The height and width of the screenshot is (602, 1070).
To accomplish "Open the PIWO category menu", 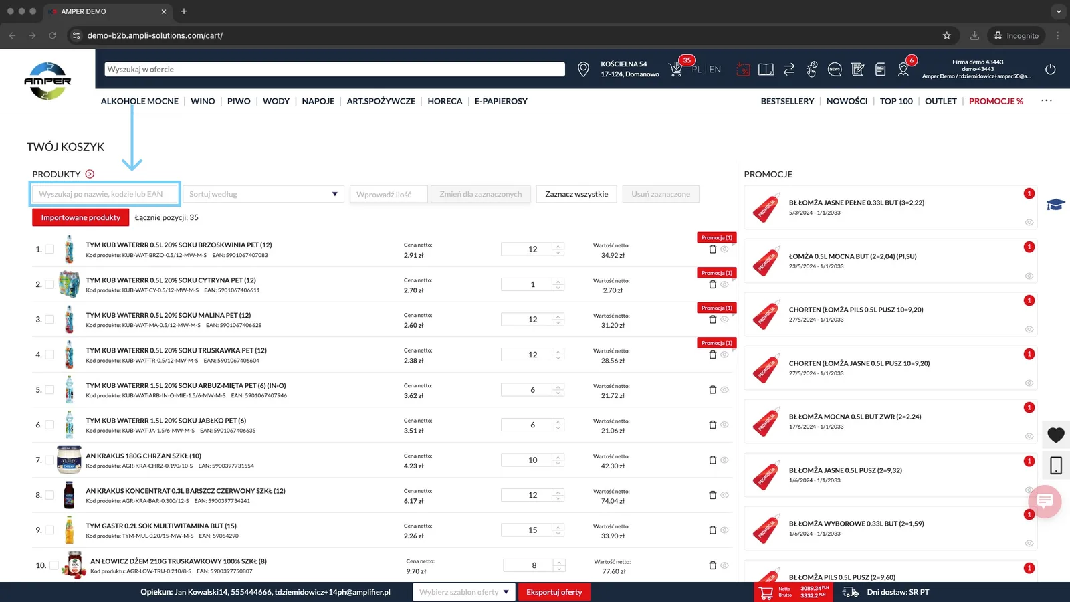I will tap(239, 101).
